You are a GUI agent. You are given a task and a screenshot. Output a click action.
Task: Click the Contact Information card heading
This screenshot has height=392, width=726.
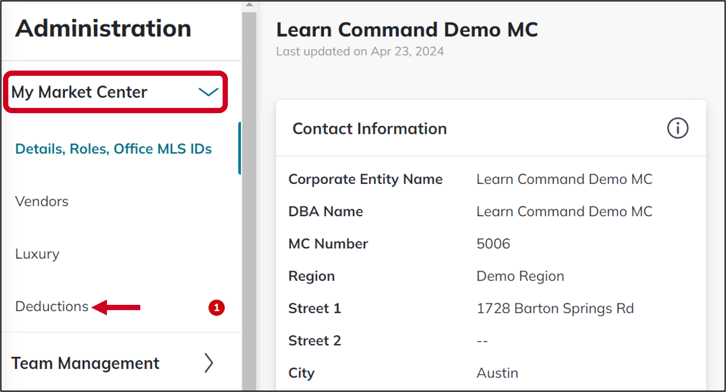point(370,129)
